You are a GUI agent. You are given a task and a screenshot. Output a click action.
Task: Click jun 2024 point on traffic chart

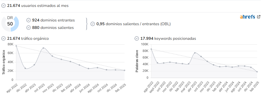88,68
